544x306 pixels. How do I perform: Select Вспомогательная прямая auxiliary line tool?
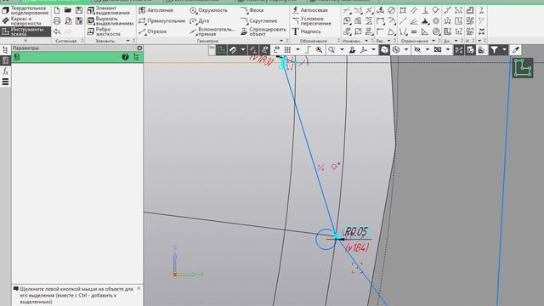[x=212, y=31]
